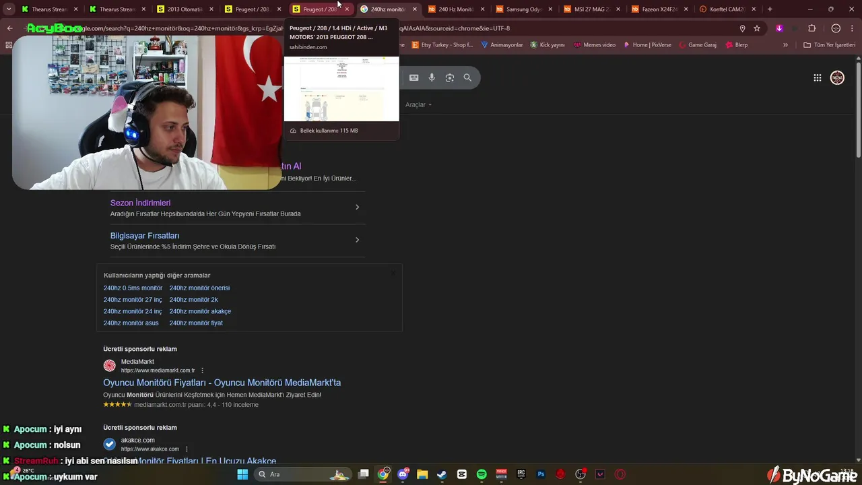The height and width of the screenshot is (485, 862).
Task: Open the location pin icon in address bar
Action: [742, 28]
